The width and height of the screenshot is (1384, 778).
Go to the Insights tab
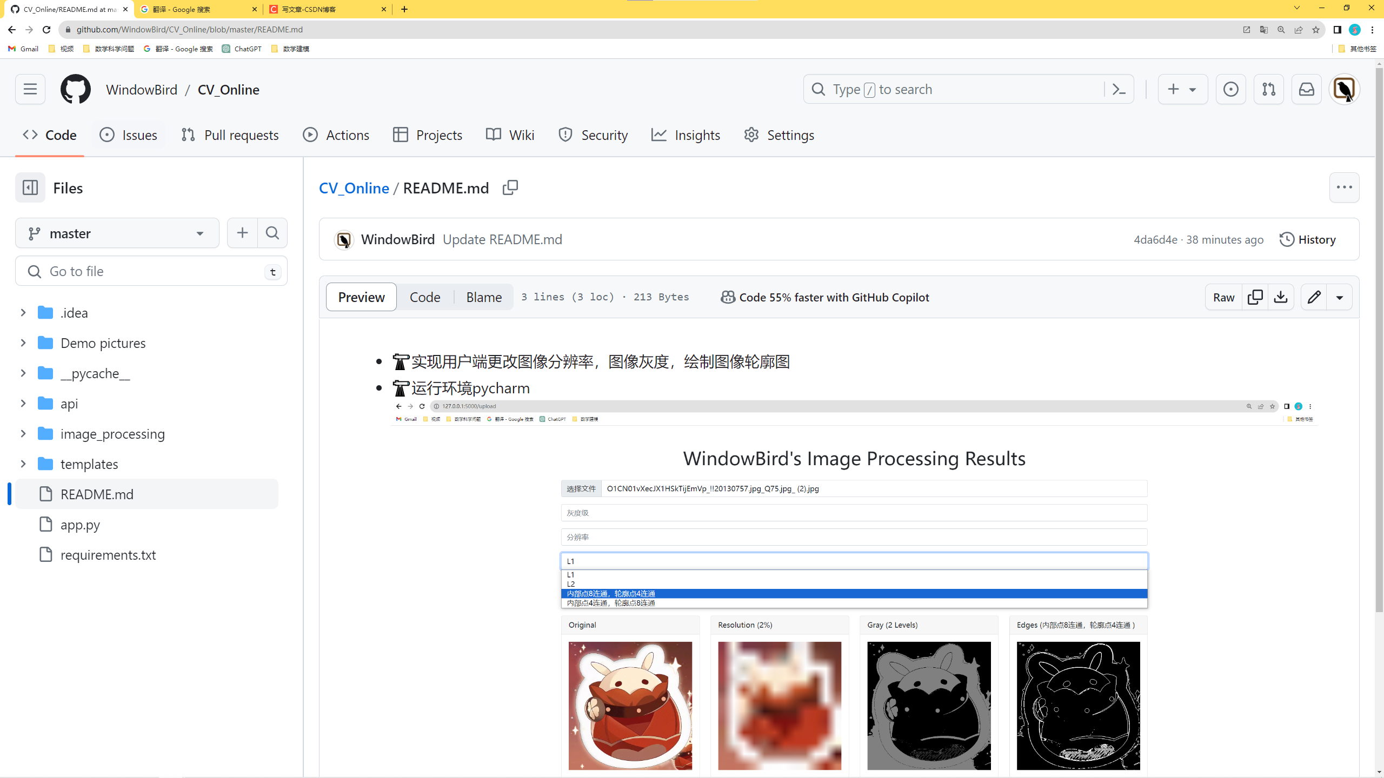click(686, 135)
